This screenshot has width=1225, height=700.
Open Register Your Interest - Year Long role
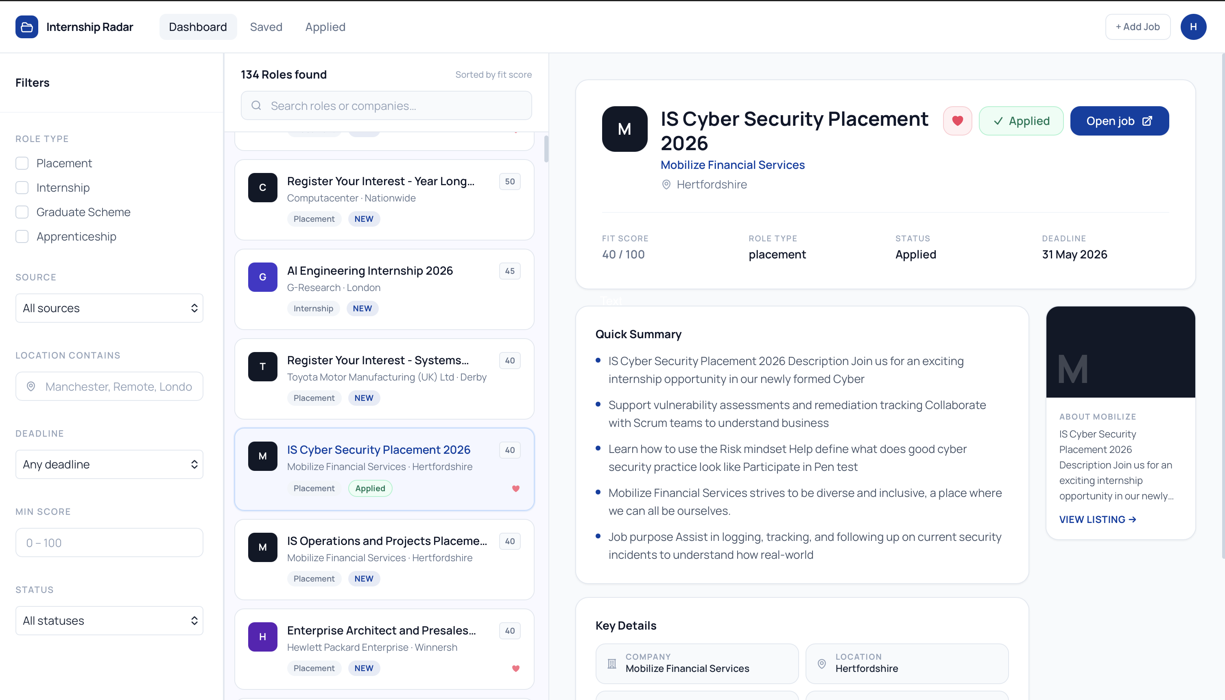[384, 200]
